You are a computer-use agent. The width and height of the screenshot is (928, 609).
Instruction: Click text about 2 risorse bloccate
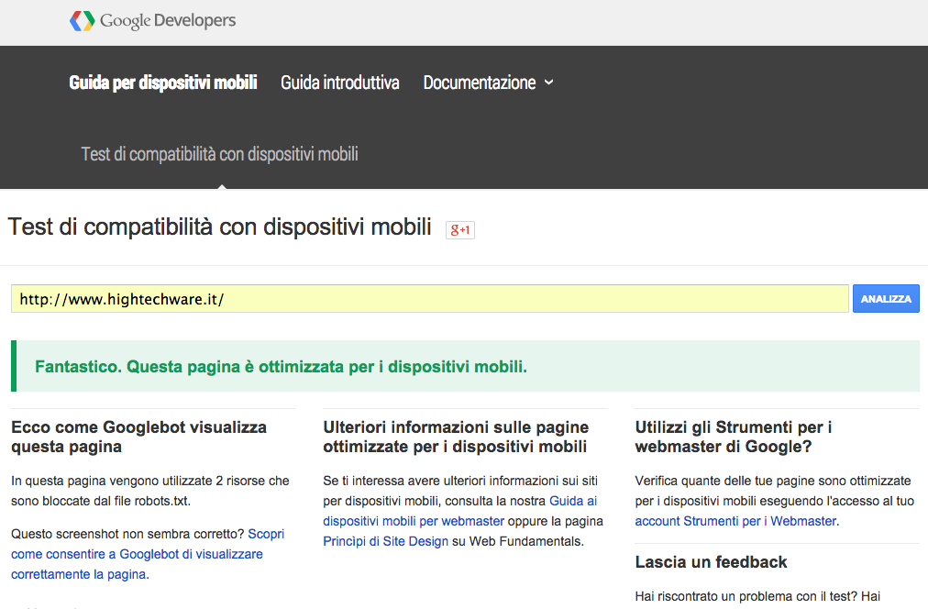point(150,491)
